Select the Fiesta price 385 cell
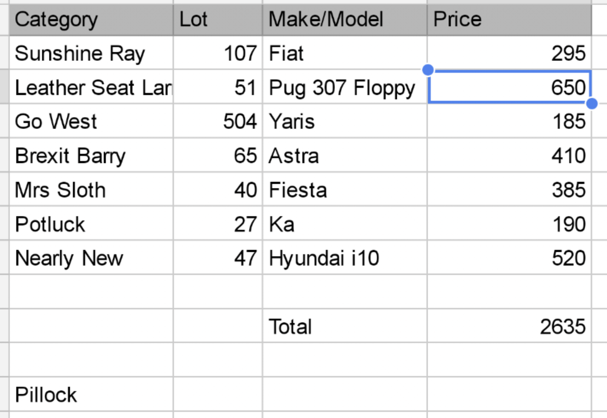This screenshot has width=607, height=418. tap(510, 189)
